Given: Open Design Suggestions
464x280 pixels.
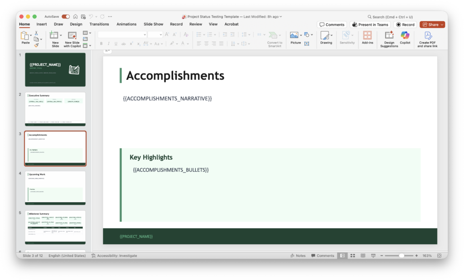Looking at the screenshot, I should tap(389, 36).
